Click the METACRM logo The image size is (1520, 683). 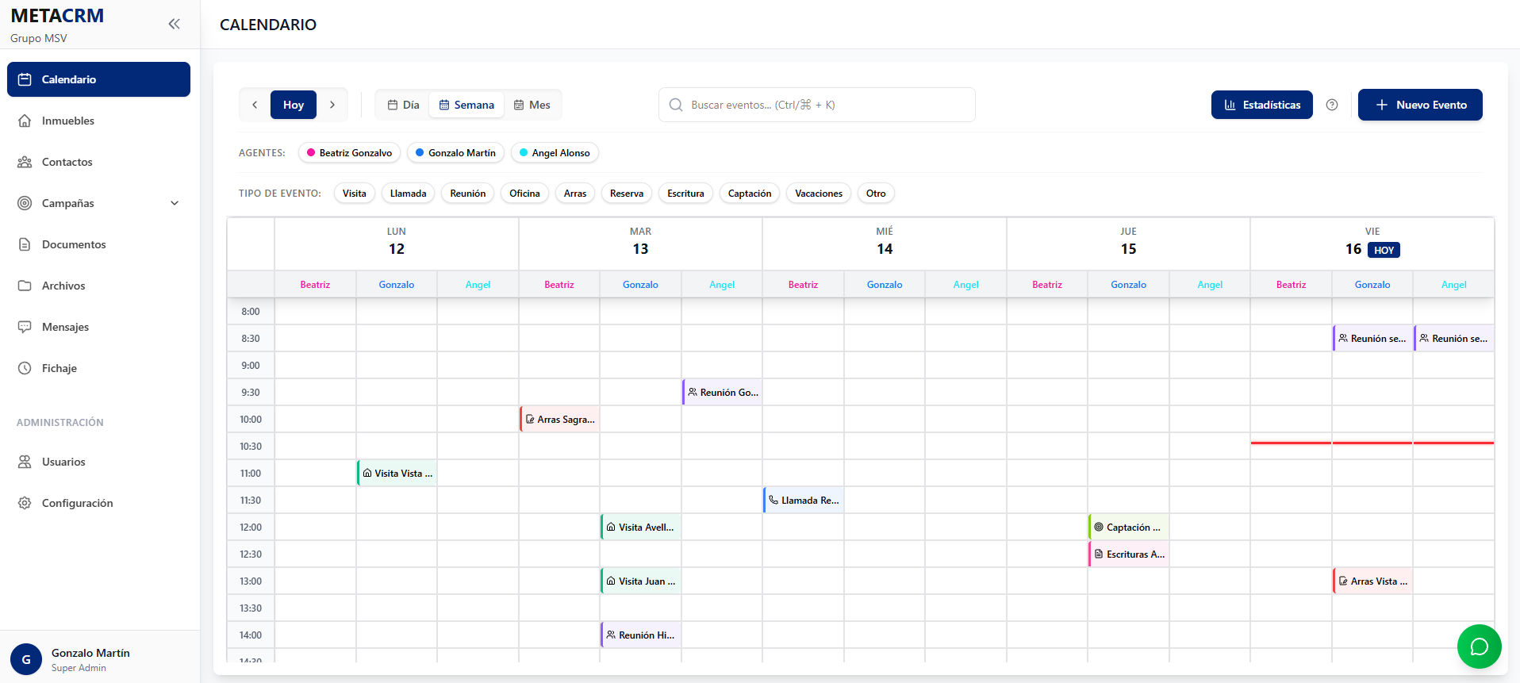coord(57,16)
